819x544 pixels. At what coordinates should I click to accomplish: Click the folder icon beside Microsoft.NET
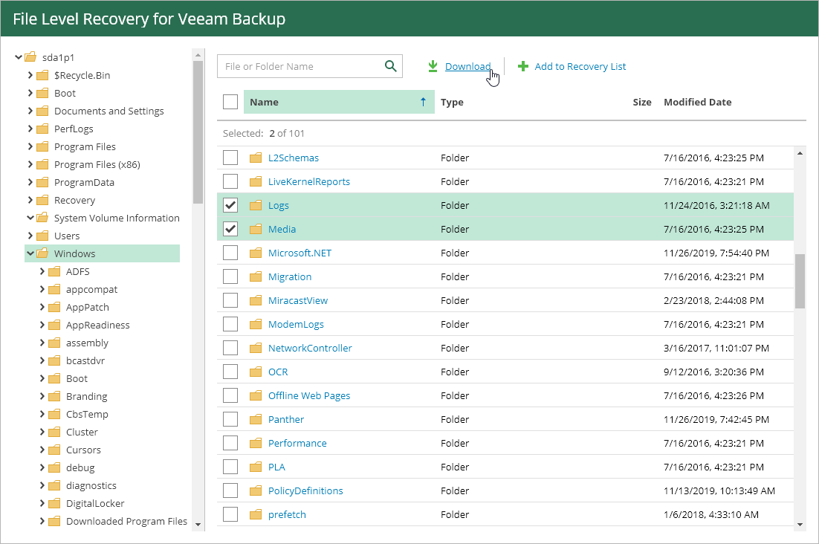pos(256,253)
